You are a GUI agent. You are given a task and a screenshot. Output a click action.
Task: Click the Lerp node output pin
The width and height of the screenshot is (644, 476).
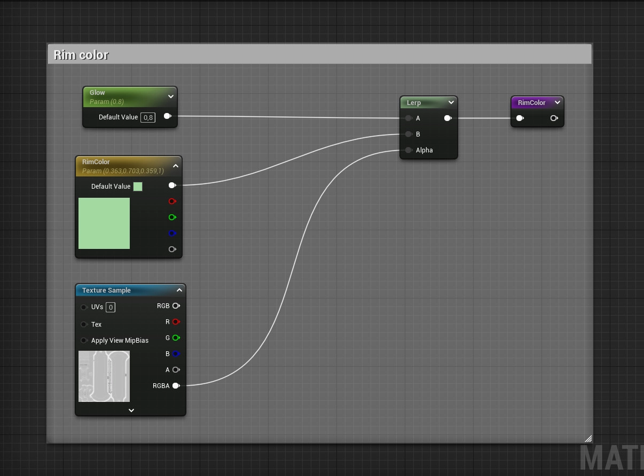pos(447,118)
